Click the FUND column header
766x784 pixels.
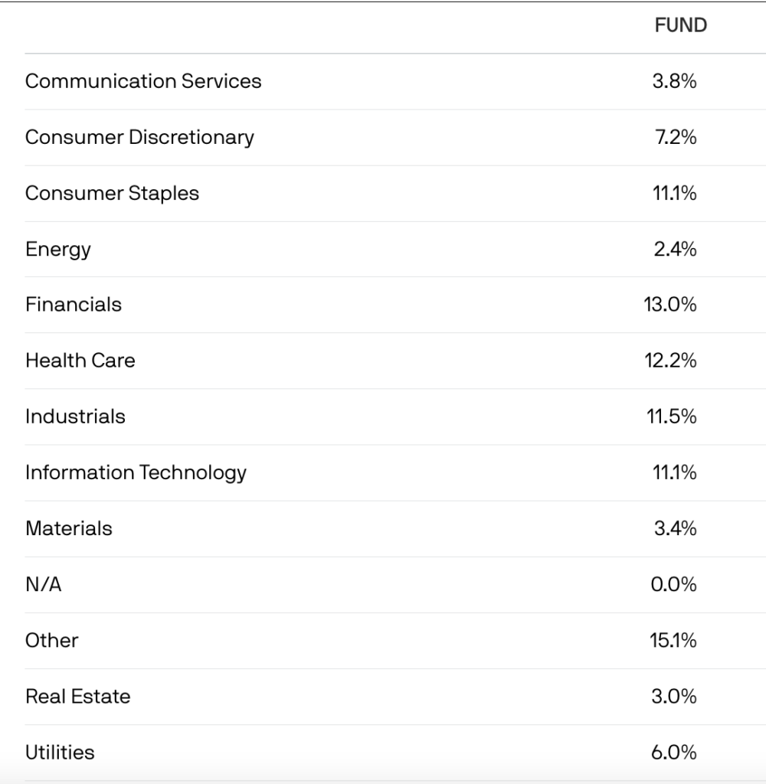pyautogui.click(x=680, y=25)
